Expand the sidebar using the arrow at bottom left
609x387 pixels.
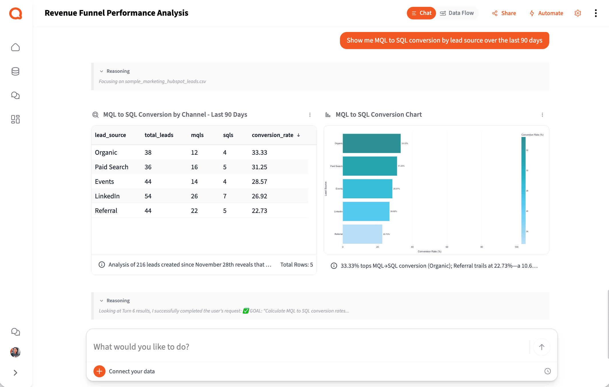(x=15, y=373)
